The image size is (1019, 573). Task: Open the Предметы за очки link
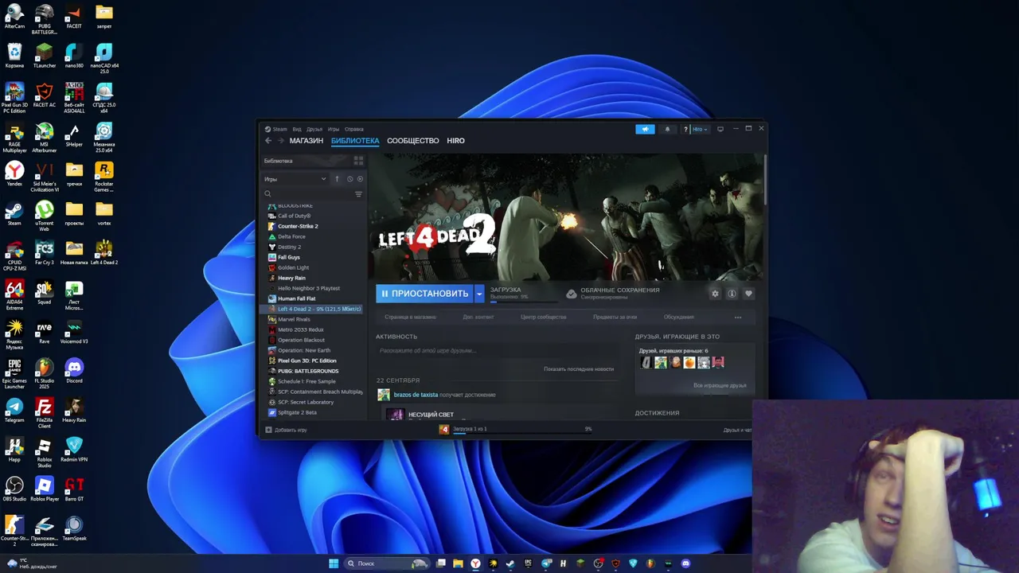(x=615, y=318)
